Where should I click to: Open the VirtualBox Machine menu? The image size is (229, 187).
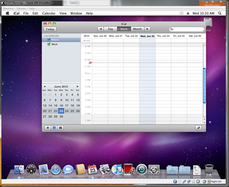pyautogui.click(x=8, y=8)
